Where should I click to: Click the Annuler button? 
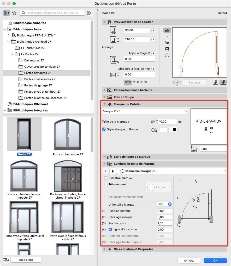pyautogui.click(x=189, y=260)
